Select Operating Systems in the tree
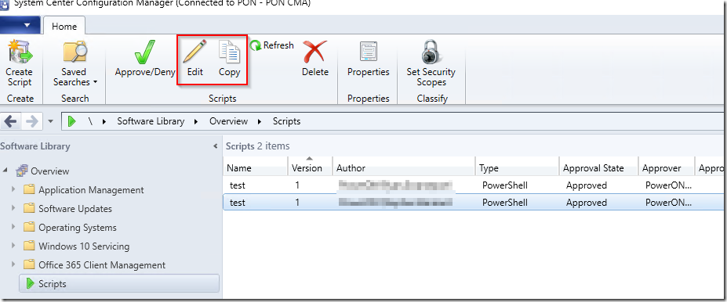The height and width of the screenshot is (302, 727). click(x=78, y=228)
